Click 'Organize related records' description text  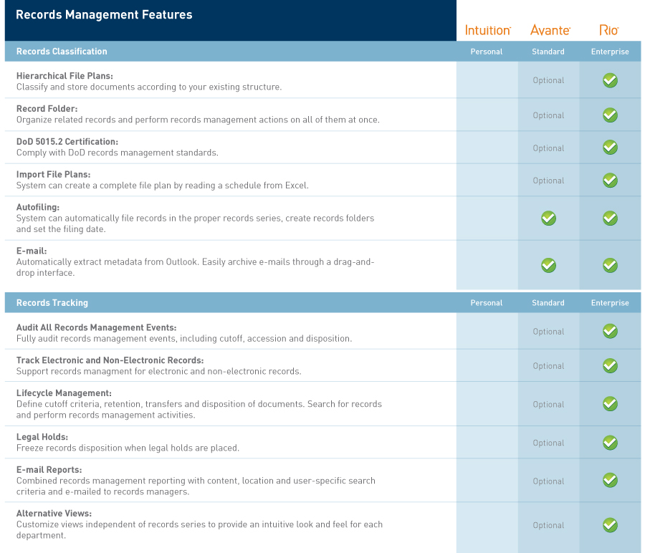198,120
